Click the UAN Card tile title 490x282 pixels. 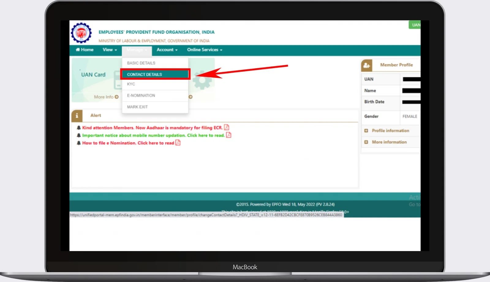[x=93, y=74]
